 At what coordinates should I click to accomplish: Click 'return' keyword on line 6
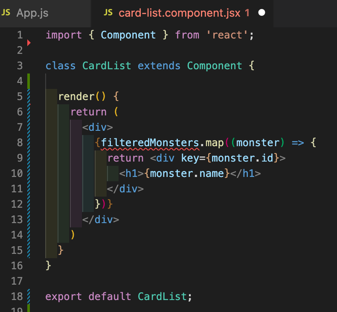[89, 112]
